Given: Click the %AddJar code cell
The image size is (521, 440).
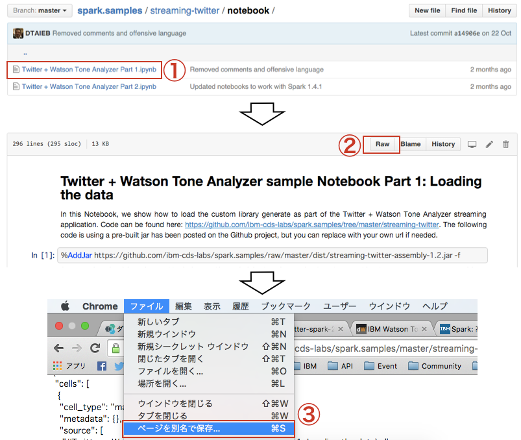Looking at the screenshot, I should point(272,255).
